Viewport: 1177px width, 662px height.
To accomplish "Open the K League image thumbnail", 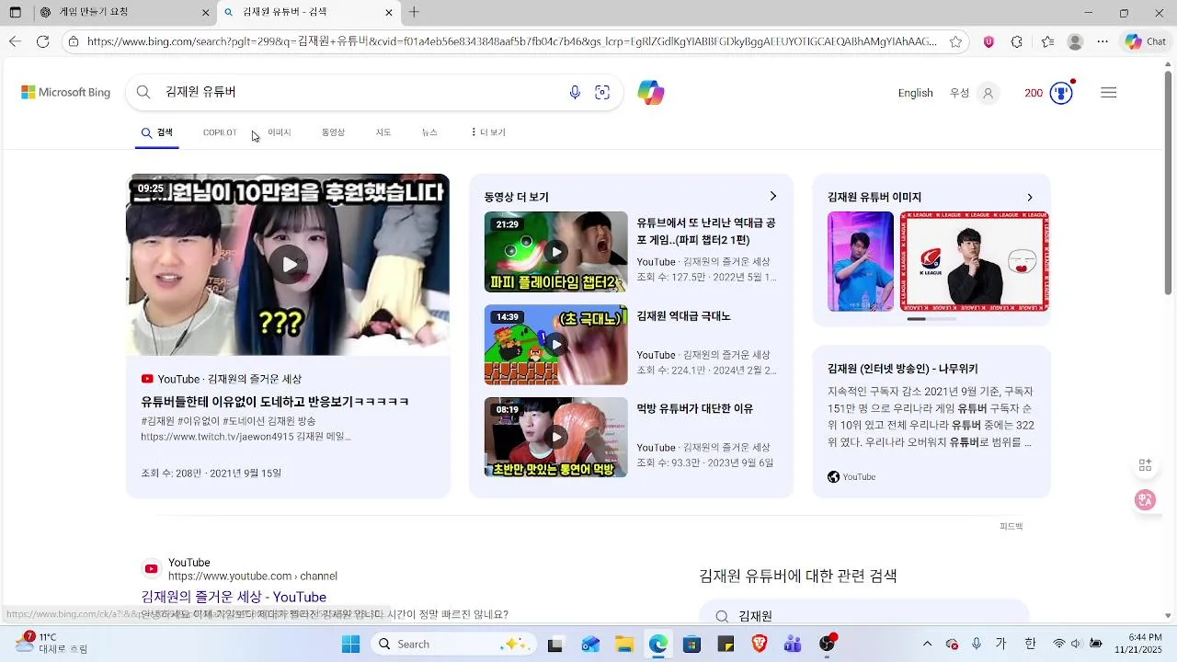I will 974,261.
